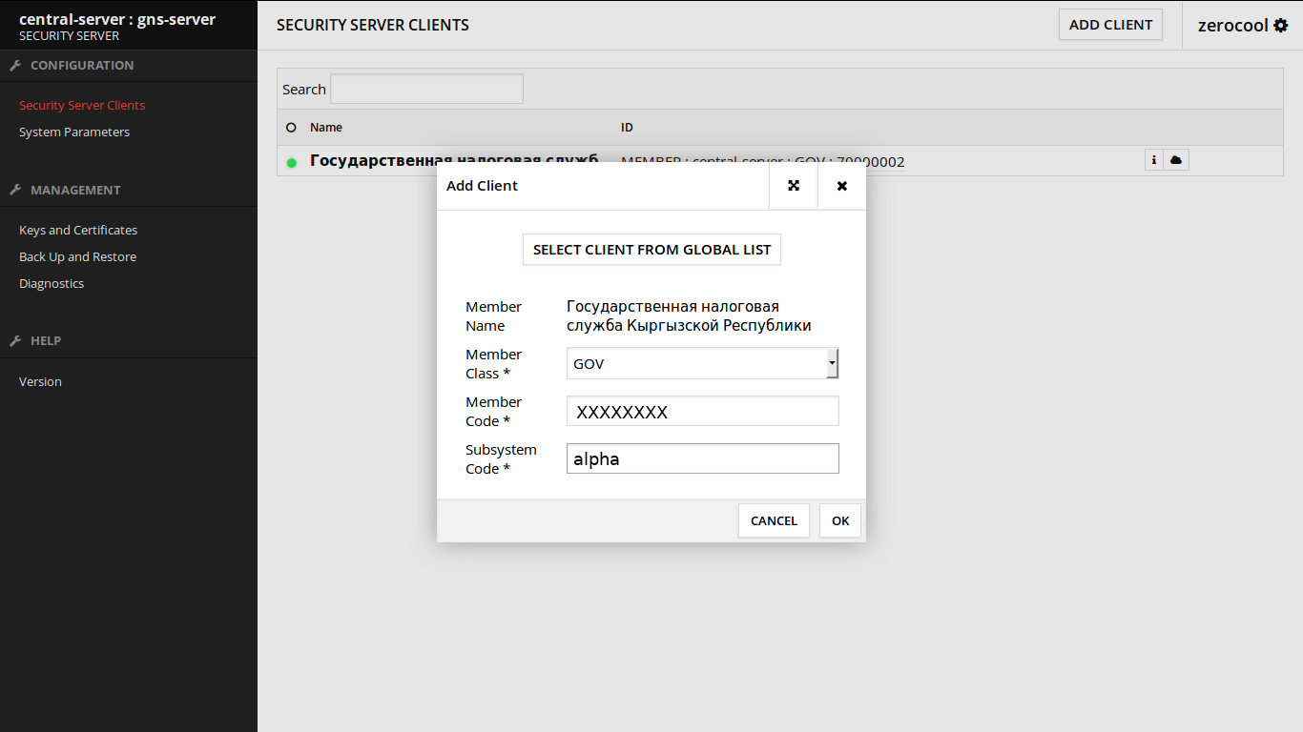Open the Member Class dropdown
The width and height of the screenshot is (1303, 732).
[x=832, y=363]
